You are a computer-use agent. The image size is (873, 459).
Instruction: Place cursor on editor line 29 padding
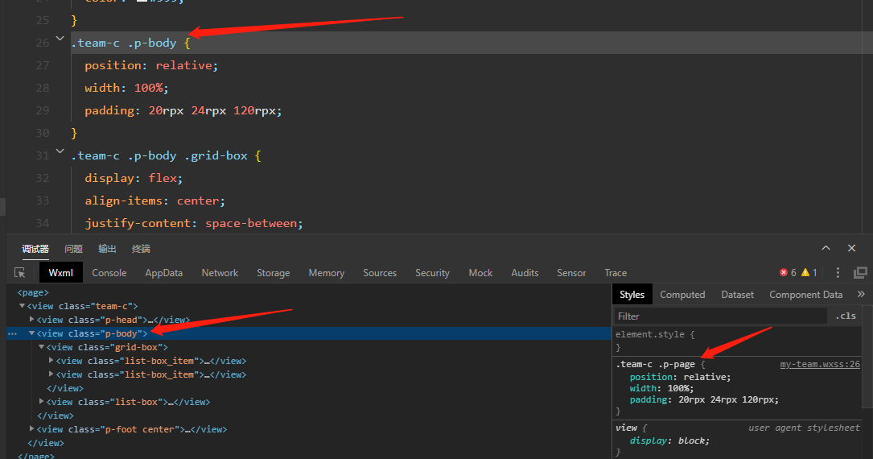(x=183, y=110)
